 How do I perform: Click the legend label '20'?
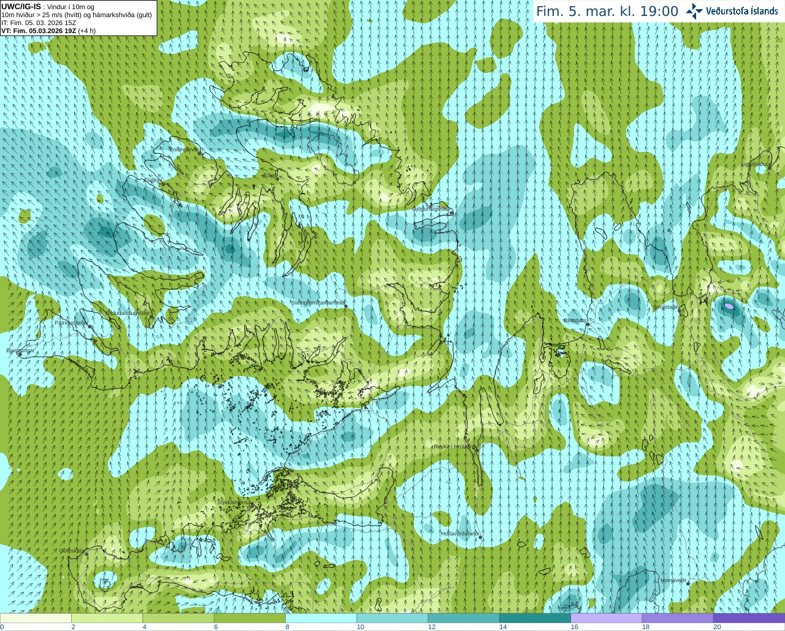click(x=717, y=627)
